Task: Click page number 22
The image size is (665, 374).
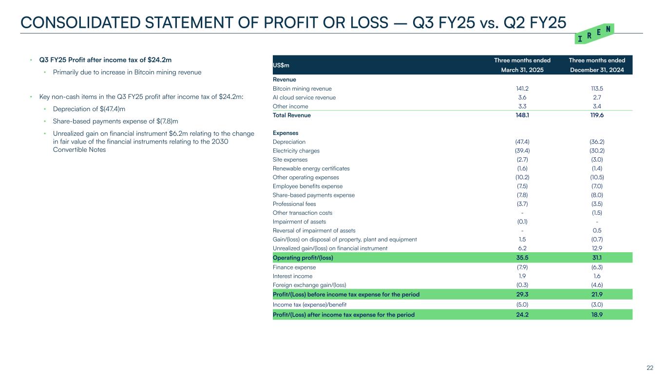Action: pyautogui.click(x=650, y=367)
